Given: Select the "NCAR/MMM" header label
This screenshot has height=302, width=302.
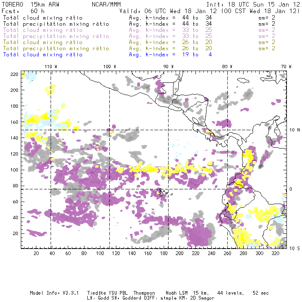Looking at the screenshot, I should 106,4.
